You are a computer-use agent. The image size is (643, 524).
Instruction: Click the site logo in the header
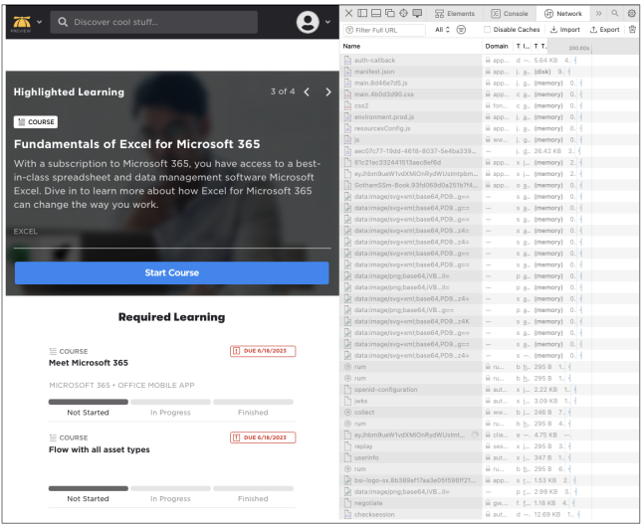[21, 23]
